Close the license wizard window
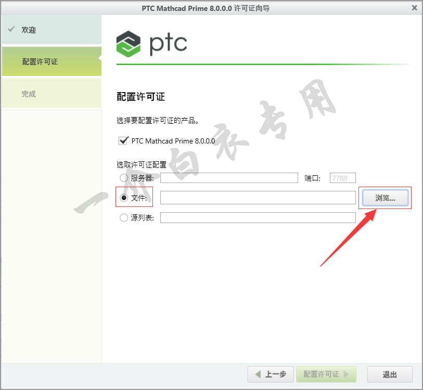 point(414,8)
